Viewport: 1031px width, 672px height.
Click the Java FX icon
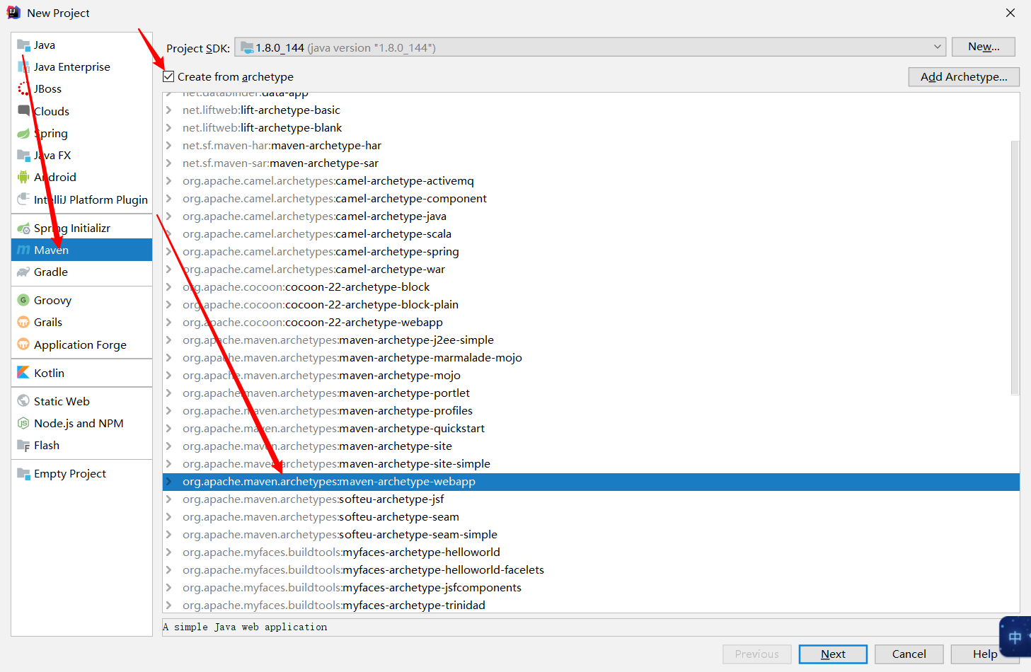pos(23,155)
